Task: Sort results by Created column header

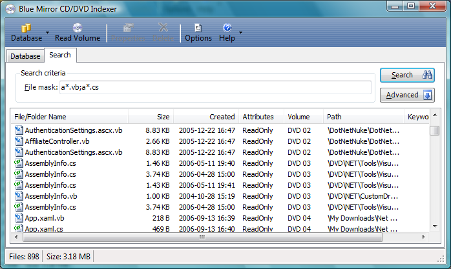Action: 206,117
